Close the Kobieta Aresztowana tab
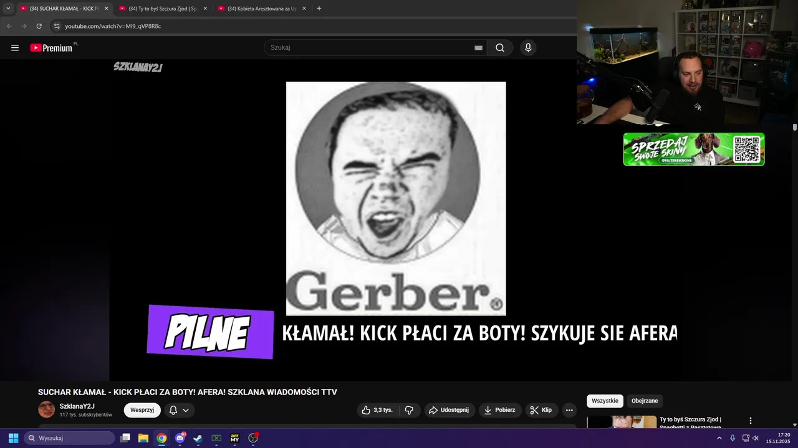The image size is (798, 448). coord(304,9)
